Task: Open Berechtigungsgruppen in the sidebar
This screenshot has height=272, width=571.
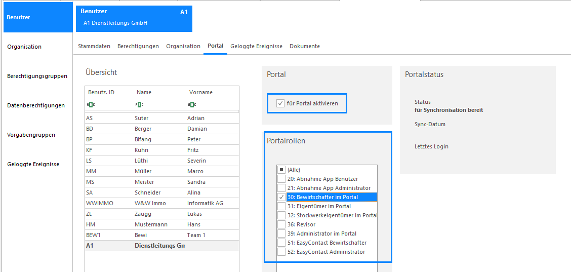Action: (x=37, y=76)
